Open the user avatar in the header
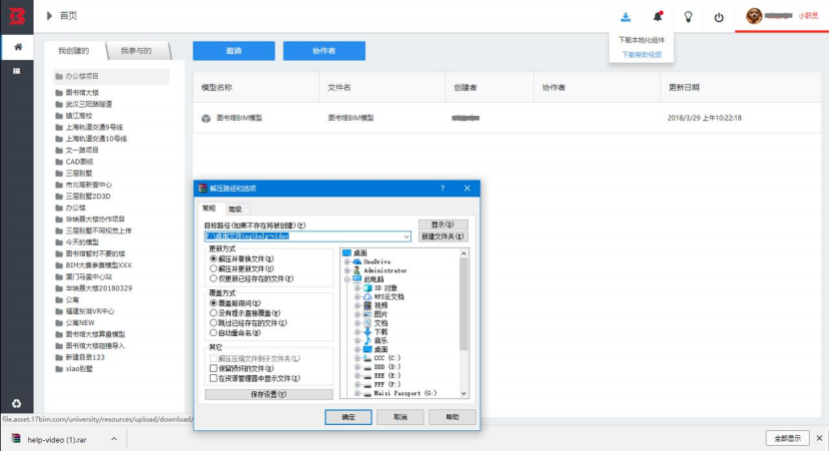This screenshot has width=829, height=451. pyautogui.click(x=754, y=16)
